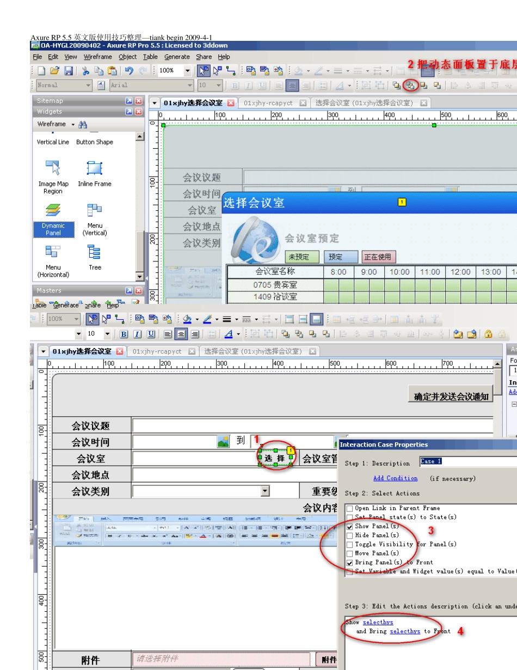
Task: Select the Image Map Region widget
Action: pyautogui.click(x=53, y=176)
